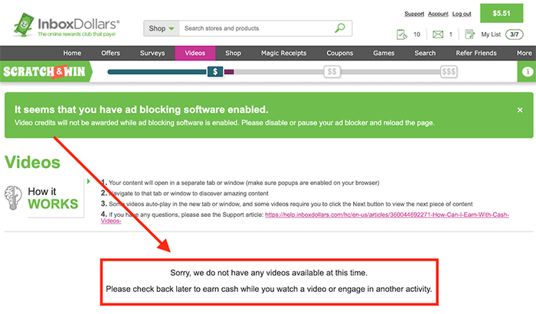This screenshot has width=536, height=314.
Task: Collapse the How it Works arrow
Action: click(89, 181)
